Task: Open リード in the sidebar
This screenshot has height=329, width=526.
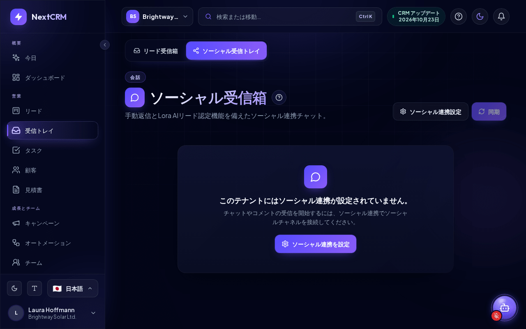Action: tap(53, 111)
